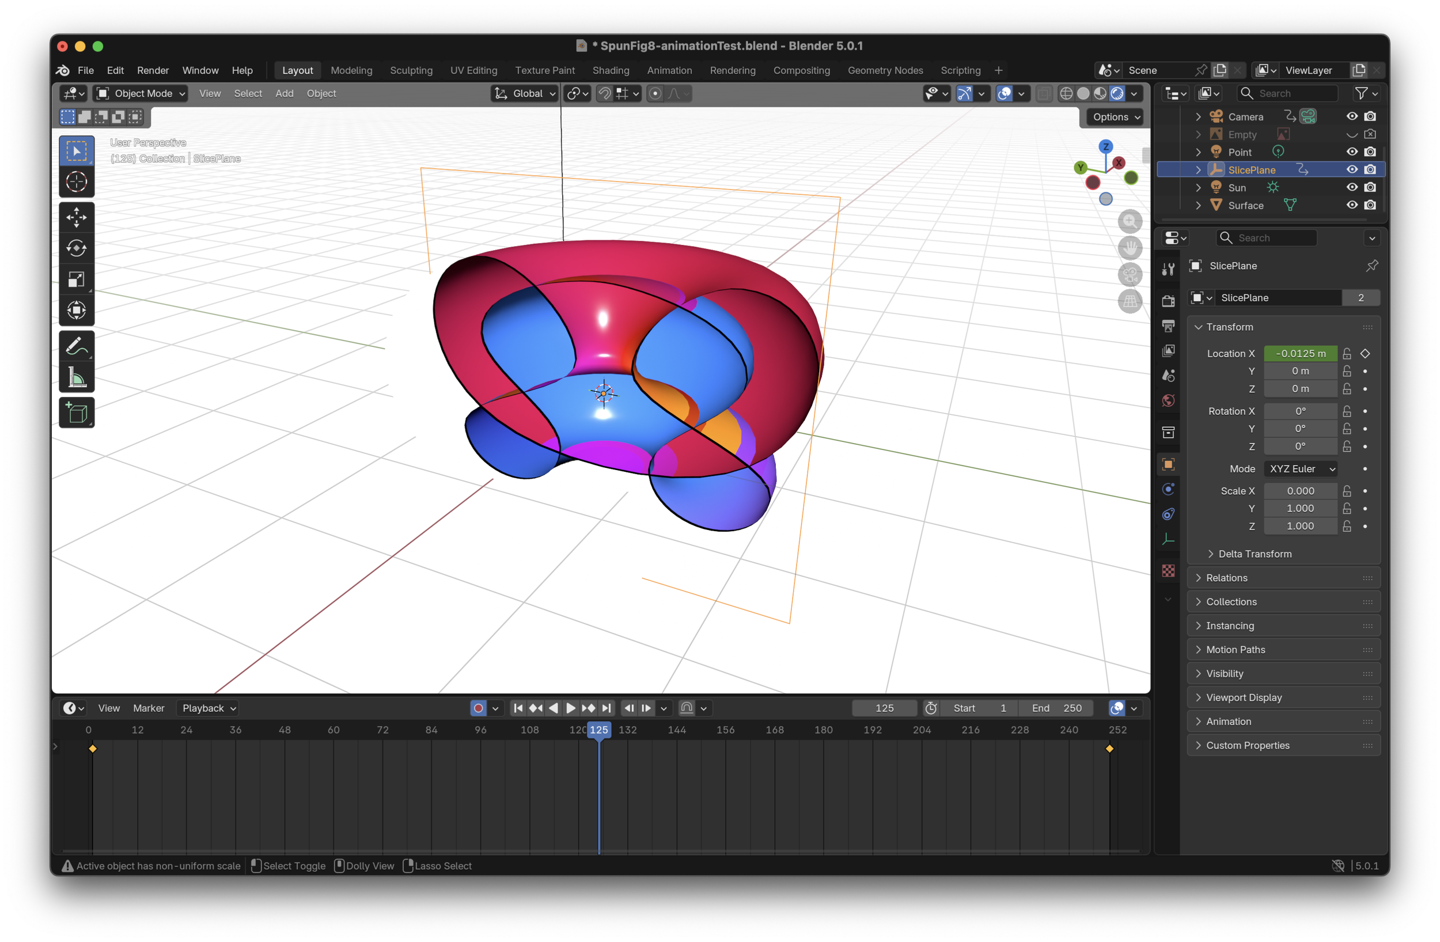Click the Location X value field

click(x=1299, y=353)
